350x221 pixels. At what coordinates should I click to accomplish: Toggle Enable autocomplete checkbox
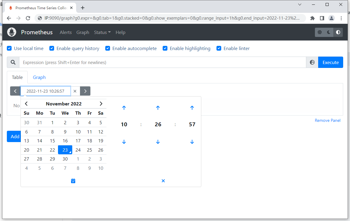pyautogui.click(x=108, y=48)
